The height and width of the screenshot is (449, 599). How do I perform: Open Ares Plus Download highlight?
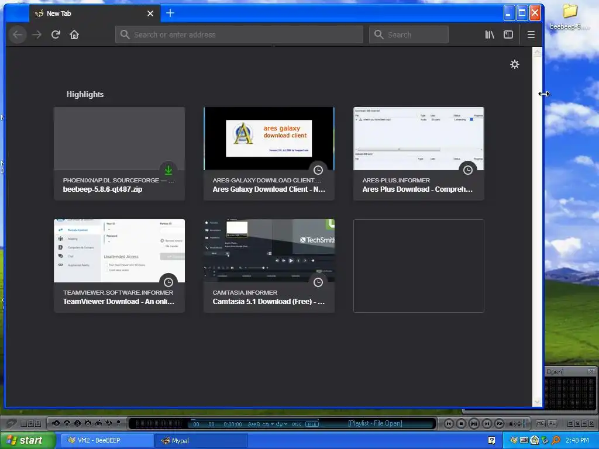click(x=419, y=154)
